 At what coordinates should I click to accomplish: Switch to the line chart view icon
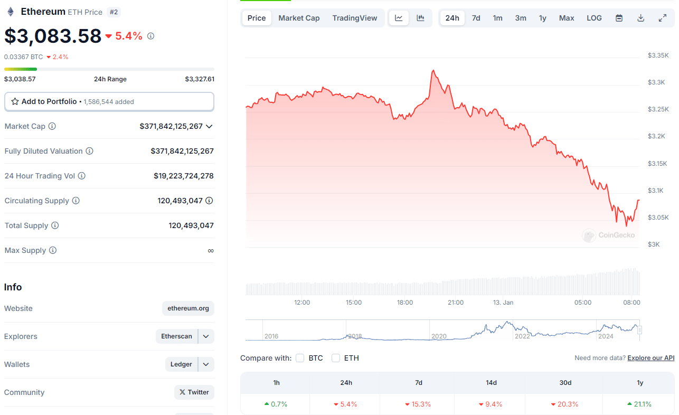[x=399, y=18]
